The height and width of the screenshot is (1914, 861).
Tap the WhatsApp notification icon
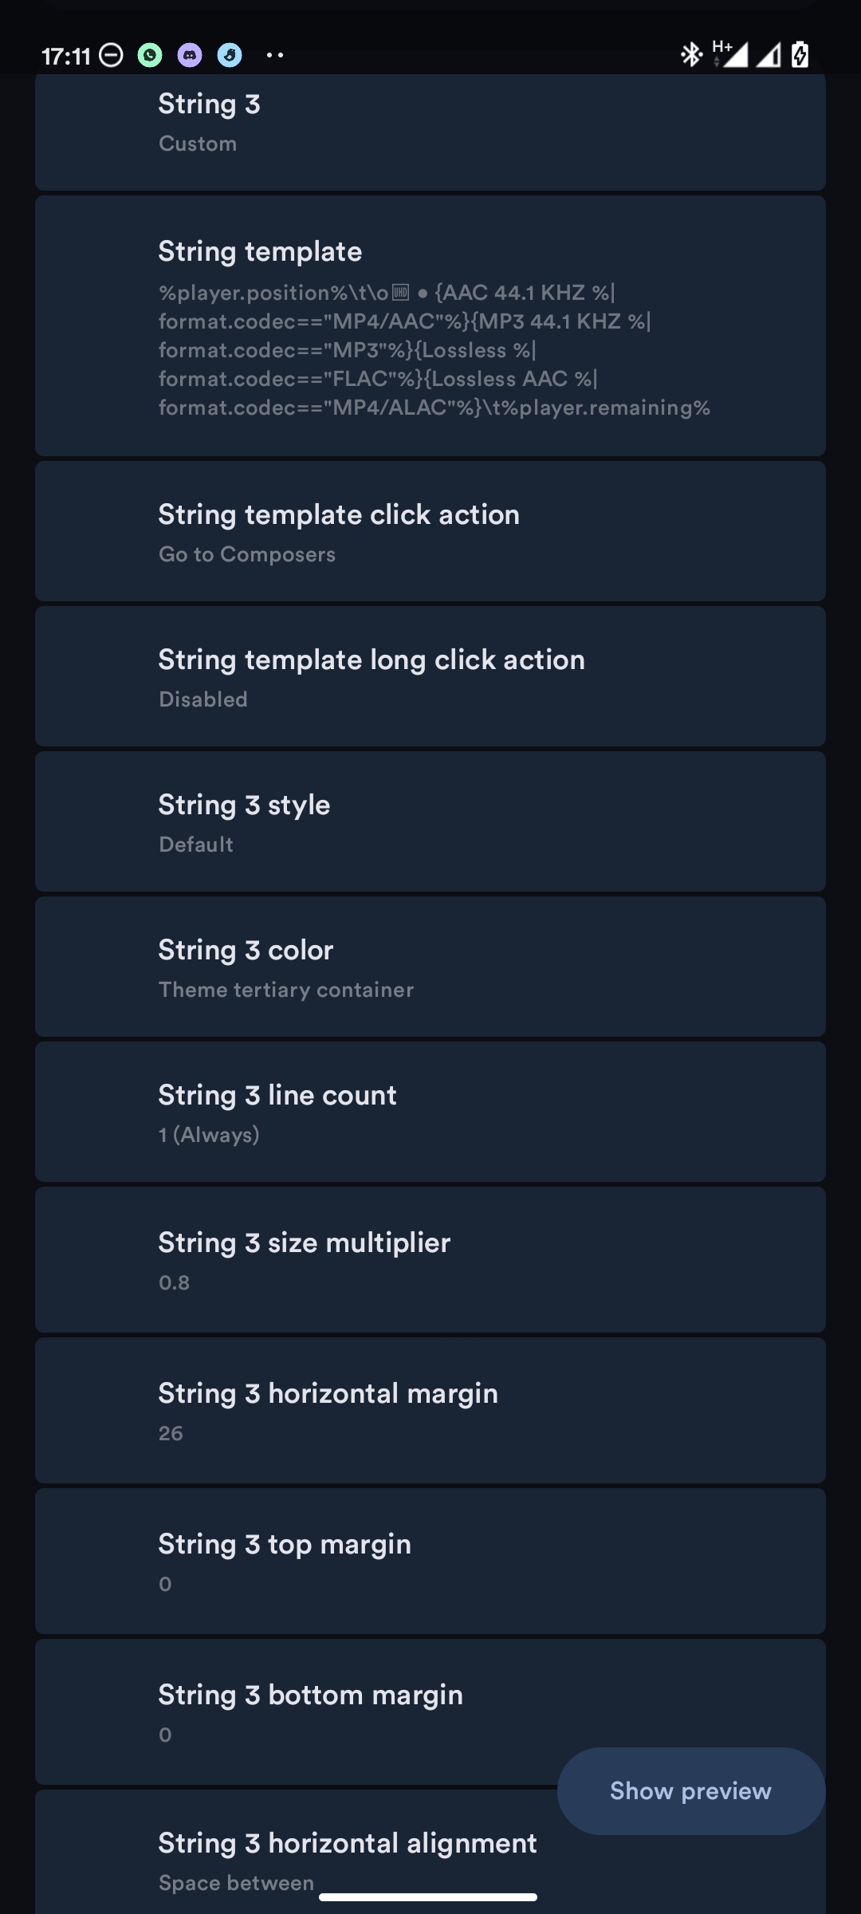pyautogui.click(x=150, y=55)
